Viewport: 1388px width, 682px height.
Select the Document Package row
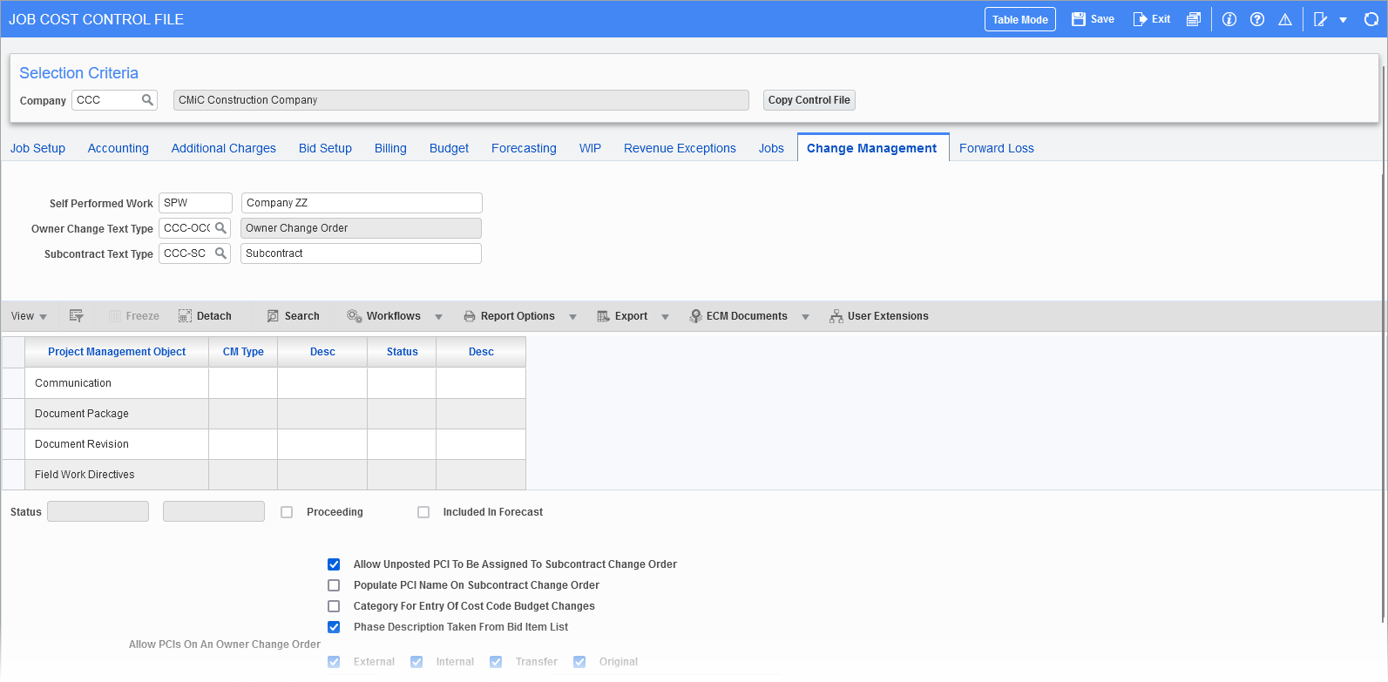click(x=263, y=414)
